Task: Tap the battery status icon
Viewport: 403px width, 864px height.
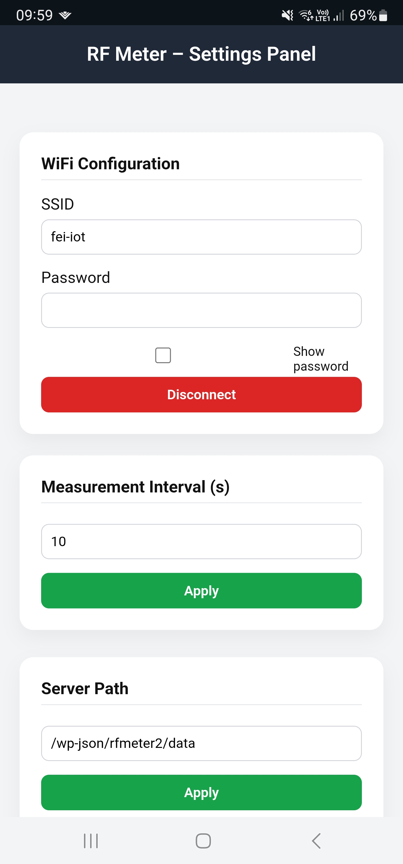Action: coord(383,15)
